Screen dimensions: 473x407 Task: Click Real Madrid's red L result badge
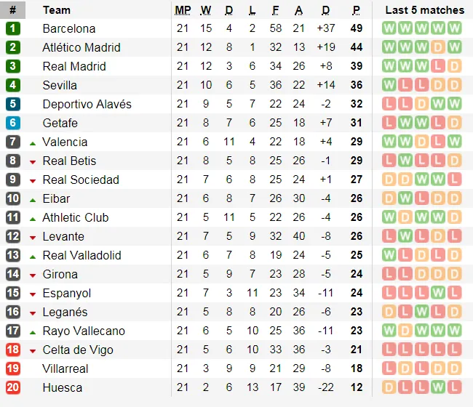point(438,66)
